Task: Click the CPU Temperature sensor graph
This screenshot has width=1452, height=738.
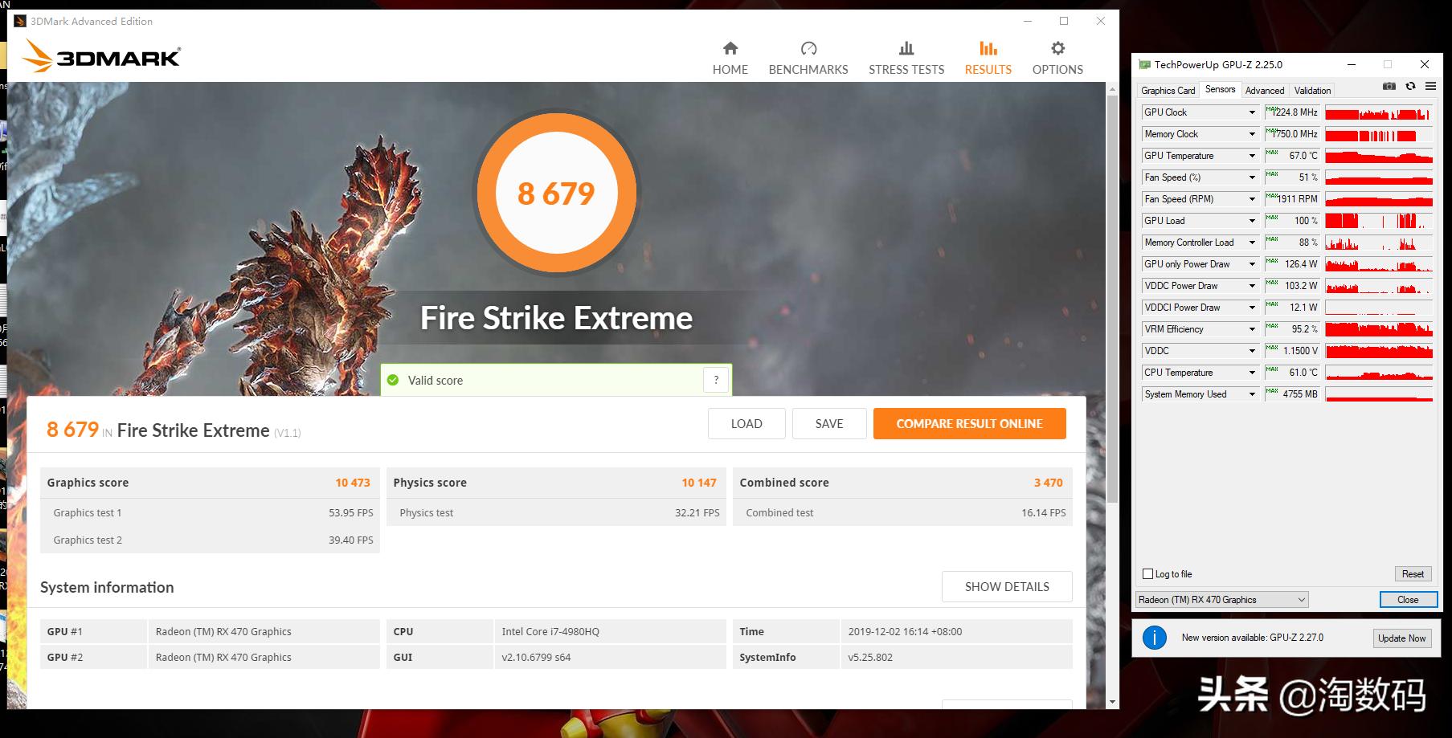Action: 1379,373
